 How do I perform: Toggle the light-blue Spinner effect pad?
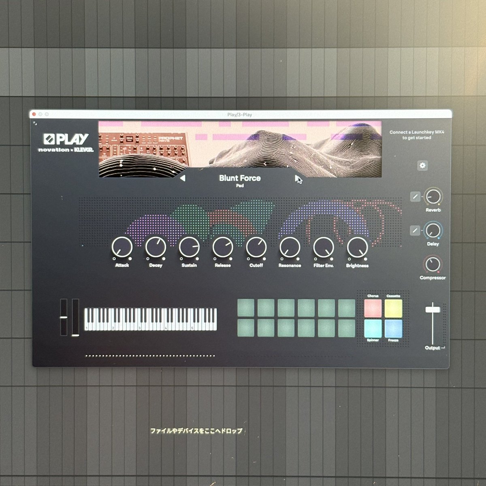(373, 328)
